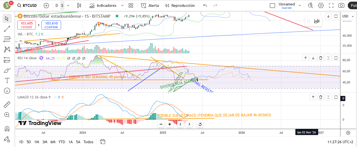Viewport: 357px width, 147px height.
Task: Select the zoom in tool
Action: (7, 115)
